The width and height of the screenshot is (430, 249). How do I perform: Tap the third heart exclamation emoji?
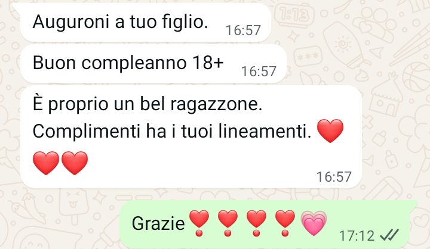tap(256, 223)
